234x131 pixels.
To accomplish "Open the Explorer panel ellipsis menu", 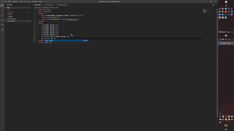I will [x=29, y=5].
